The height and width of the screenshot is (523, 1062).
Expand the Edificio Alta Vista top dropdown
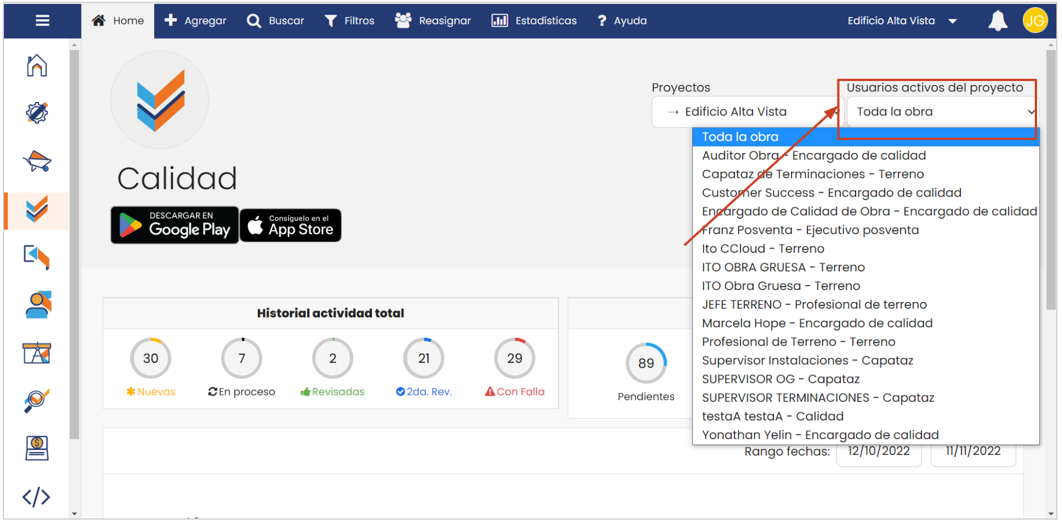coord(902,21)
